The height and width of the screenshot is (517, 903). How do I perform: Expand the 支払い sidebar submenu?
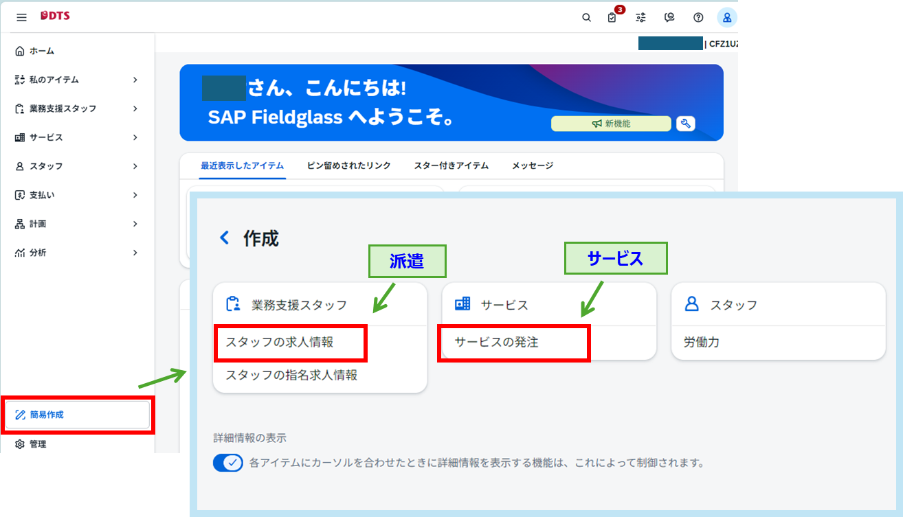[x=135, y=195]
